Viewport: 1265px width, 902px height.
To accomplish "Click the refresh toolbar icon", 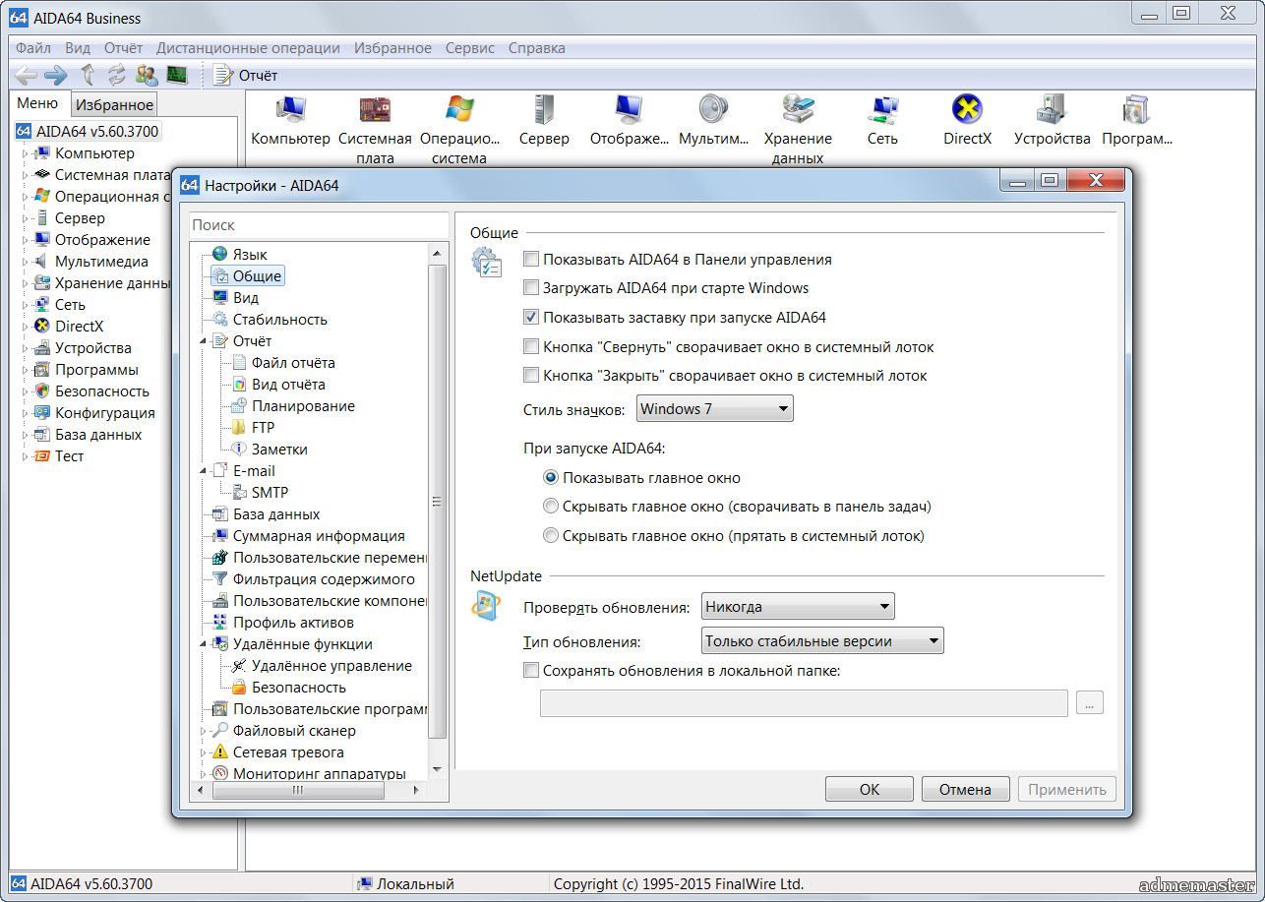I will tap(117, 75).
